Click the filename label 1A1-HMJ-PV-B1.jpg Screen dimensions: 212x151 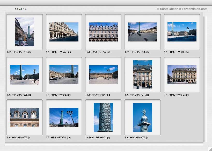(176, 52)
